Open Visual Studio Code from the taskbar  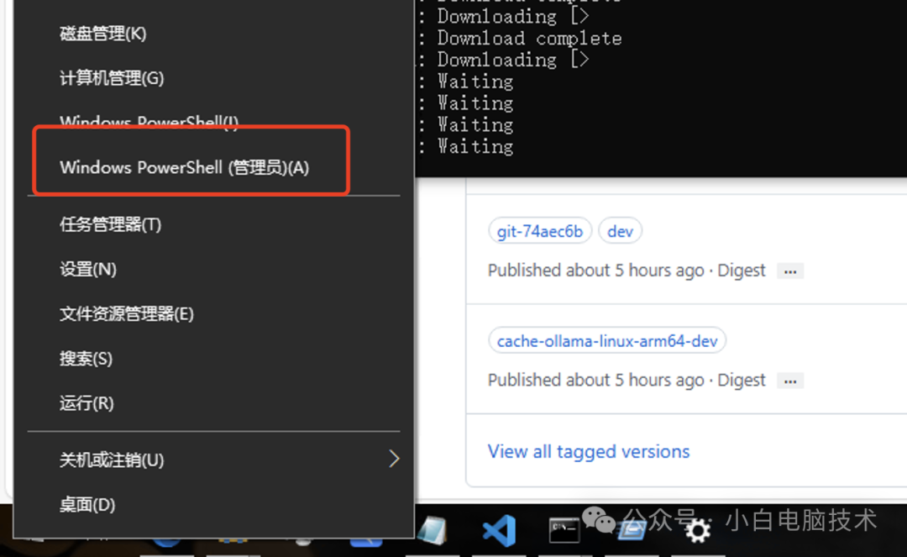pos(499,530)
